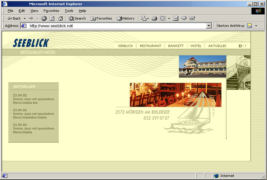The height and width of the screenshot is (180, 267).
Task: Open the Norton AntiVirus dropdown arrow
Action: click(x=256, y=26)
